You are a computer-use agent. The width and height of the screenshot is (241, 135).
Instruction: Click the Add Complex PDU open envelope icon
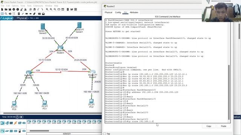tap(43, 14)
